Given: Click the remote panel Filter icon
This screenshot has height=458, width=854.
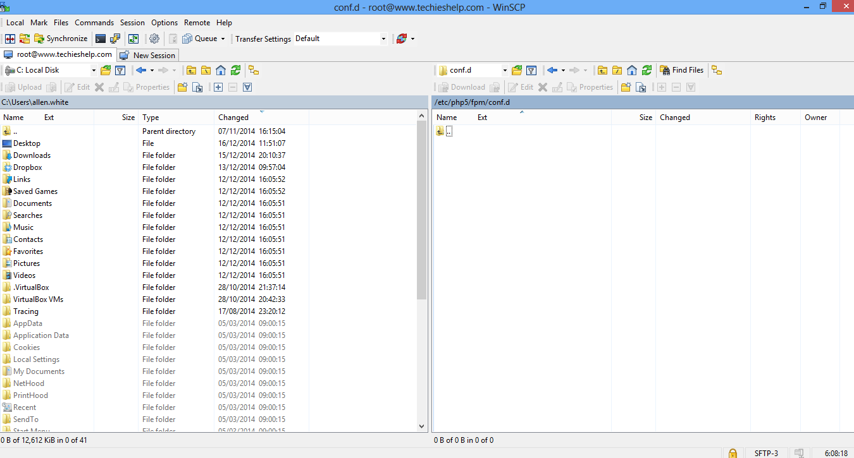Looking at the screenshot, I should click(x=531, y=70).
